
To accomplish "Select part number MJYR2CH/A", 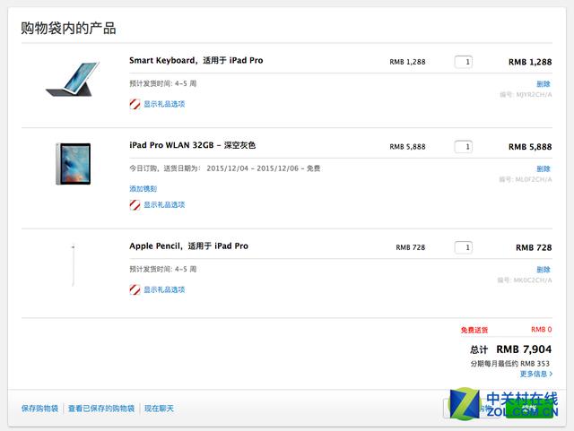I will 534,95.
